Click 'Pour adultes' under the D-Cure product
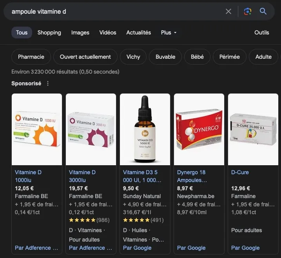 point(247,230)
